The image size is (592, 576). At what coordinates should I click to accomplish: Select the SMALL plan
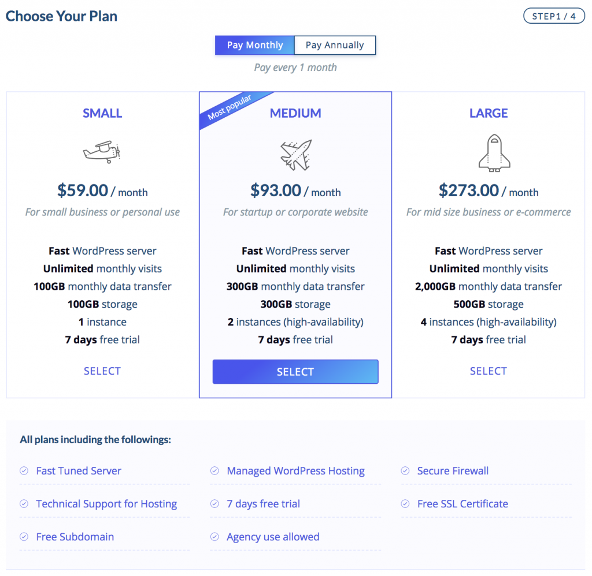pos(102,371)
